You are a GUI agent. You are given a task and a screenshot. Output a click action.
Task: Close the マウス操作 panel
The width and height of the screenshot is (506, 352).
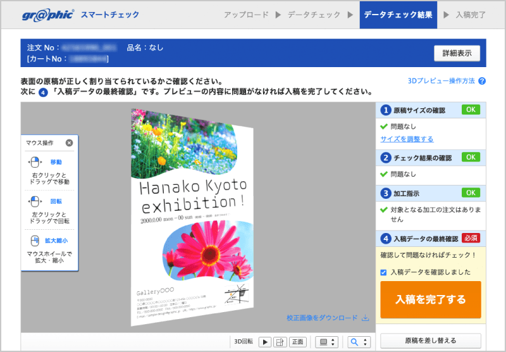coord(69,142)
